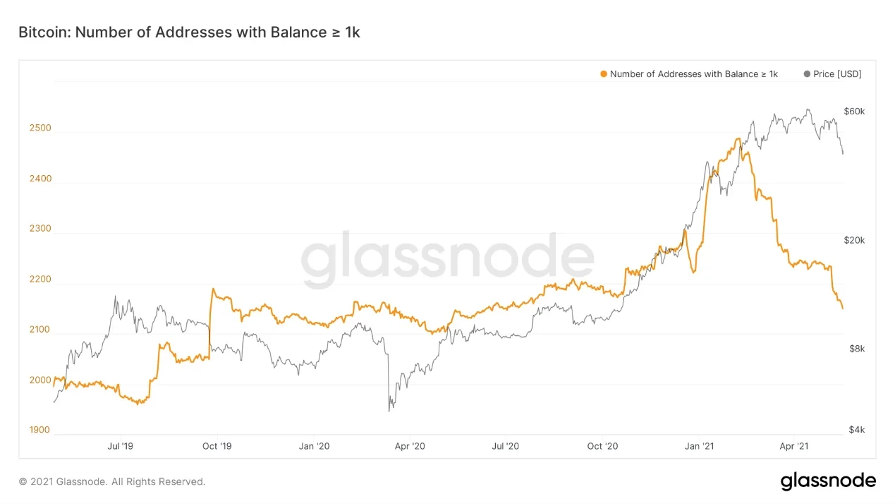Viewport: 895px width, 504px height.
Task: Click the glassnode watermark in the chart center
Action: [x=447, y=256]
